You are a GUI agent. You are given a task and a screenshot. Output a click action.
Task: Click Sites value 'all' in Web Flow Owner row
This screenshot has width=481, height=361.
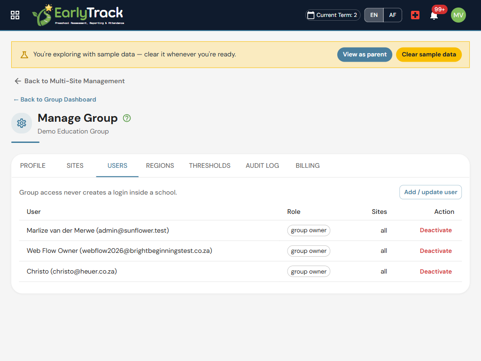(x=384, y=251)
